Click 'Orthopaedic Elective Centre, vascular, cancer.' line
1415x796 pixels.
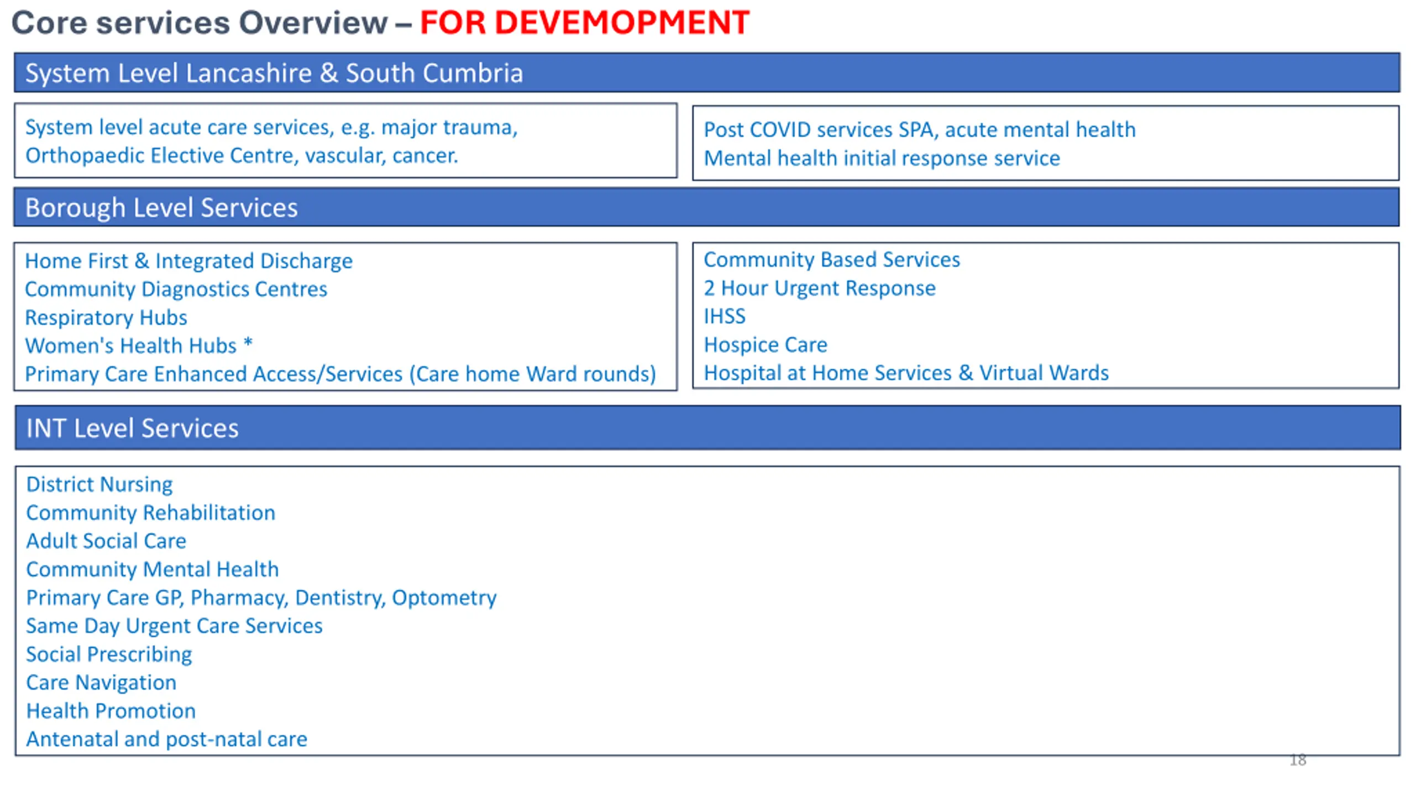(242, 156)
